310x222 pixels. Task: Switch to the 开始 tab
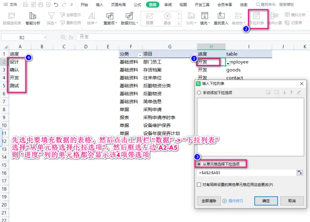[x=84, y=5]
